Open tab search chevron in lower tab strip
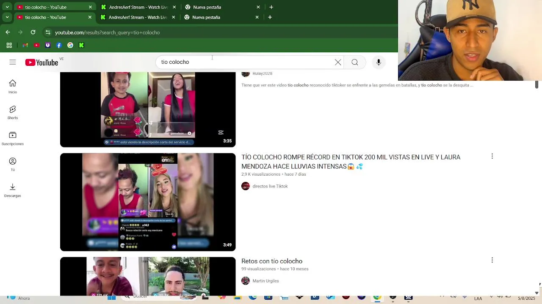Screen dimensions: 542x304 pos(7,17)
